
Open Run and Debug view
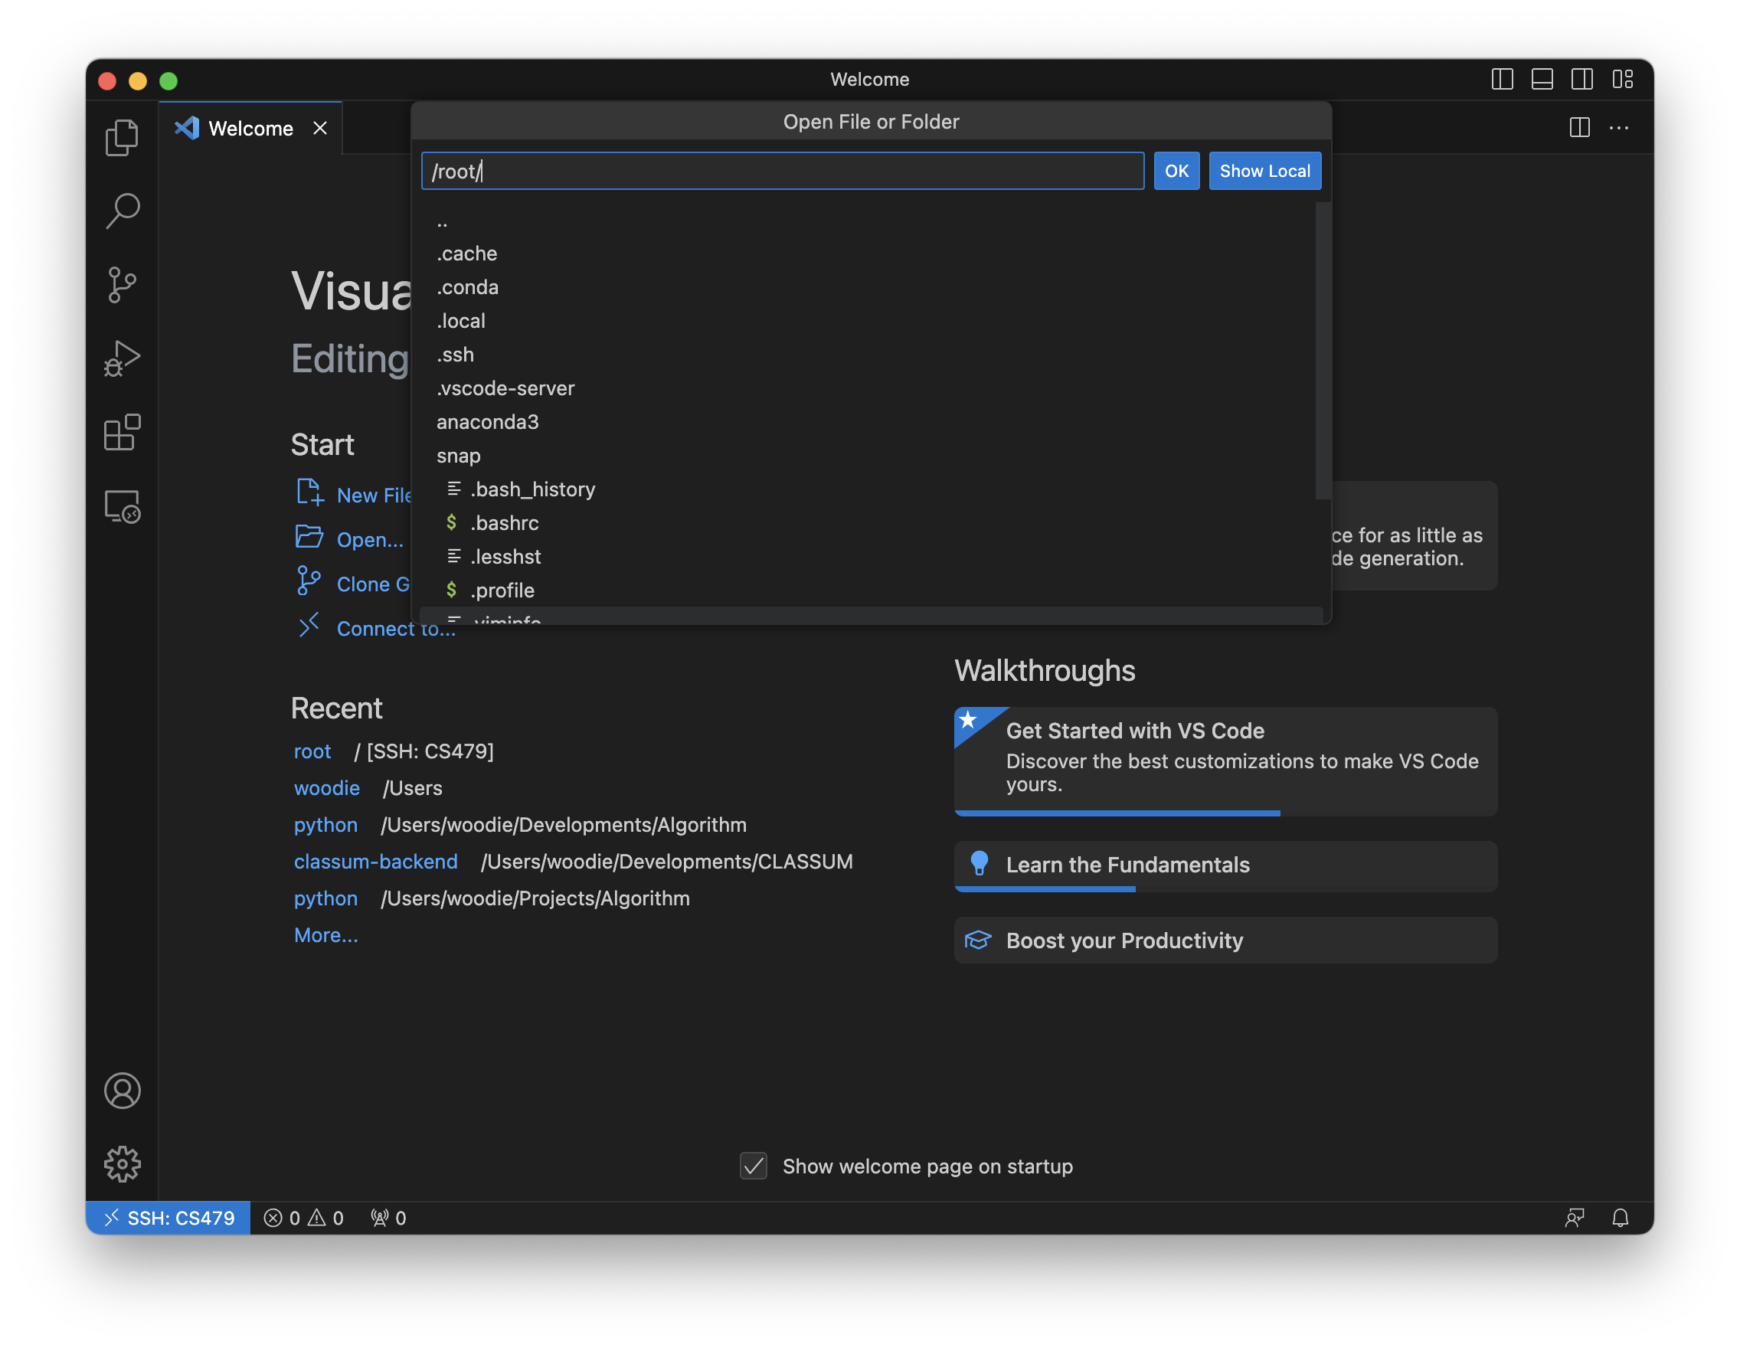pos(122,358)
